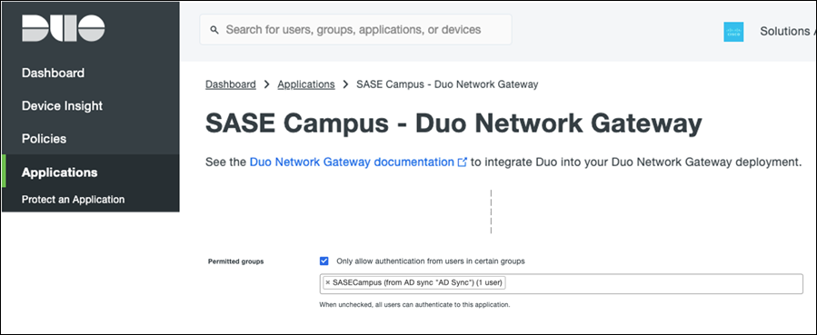Open Dashboard in the sidebar
817x335 pixels.
pyautogui.click(x=53, y=73)
